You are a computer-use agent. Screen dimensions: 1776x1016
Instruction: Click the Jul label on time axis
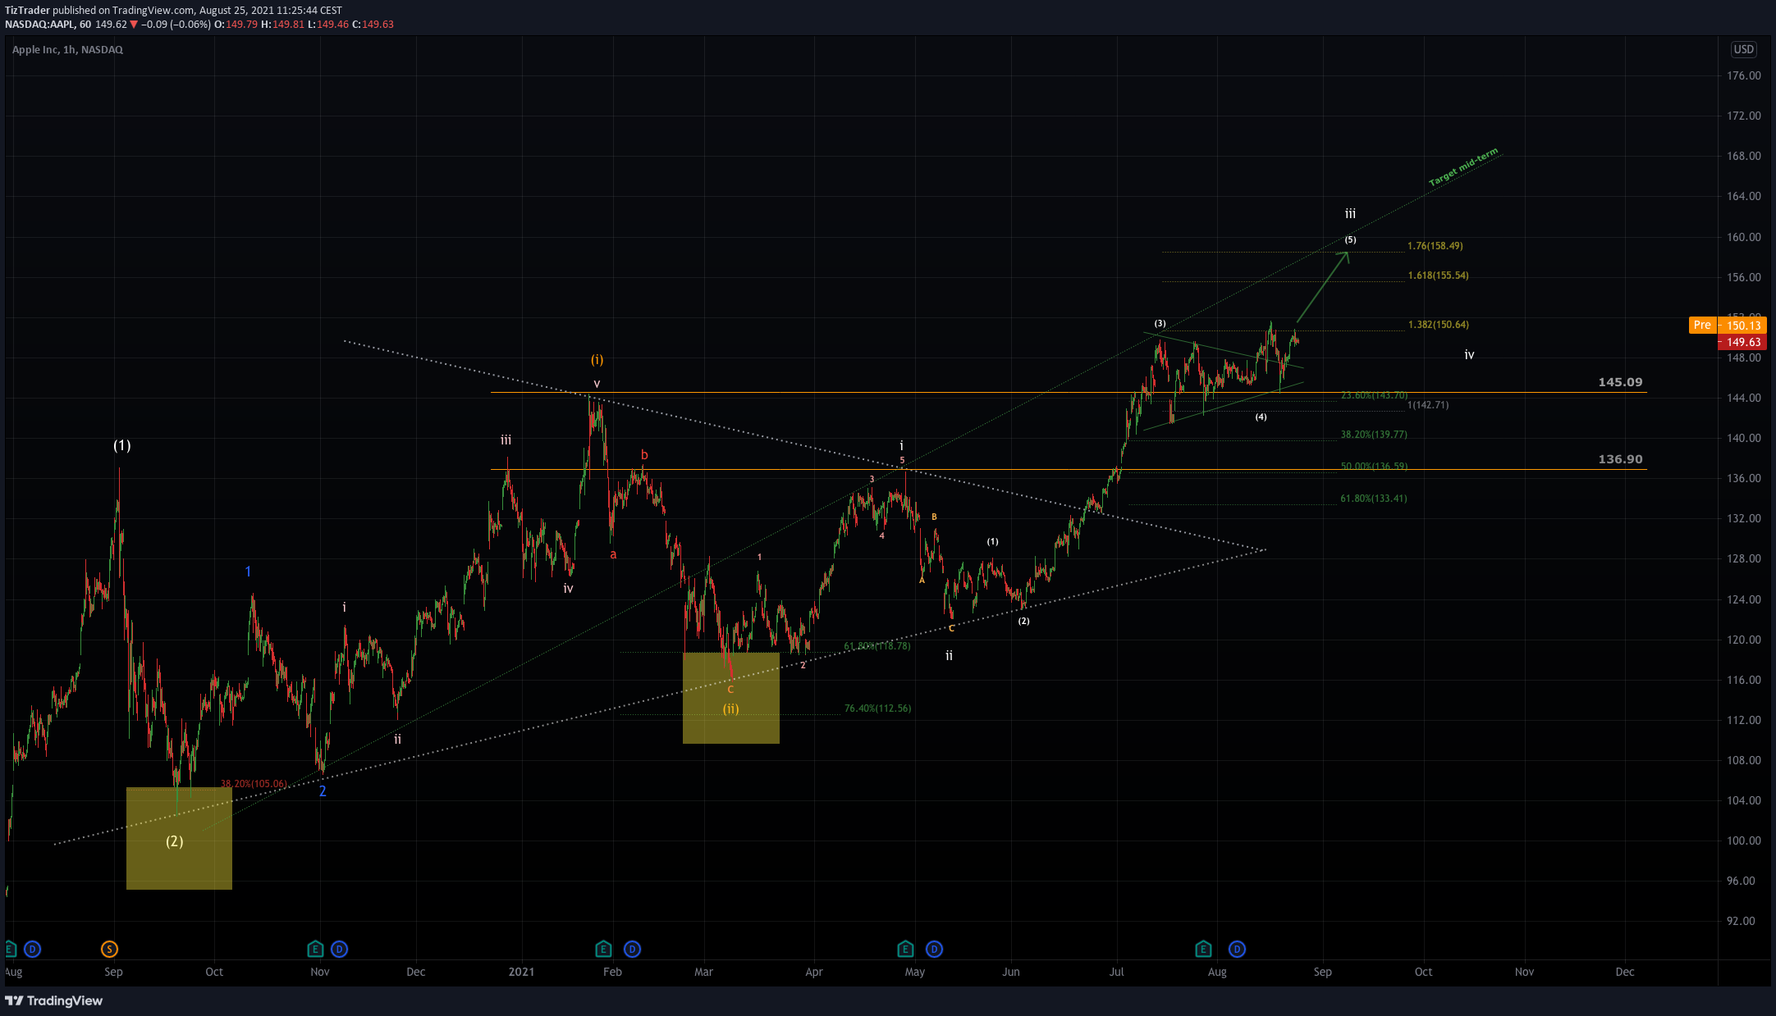[x=1116, y=972]
